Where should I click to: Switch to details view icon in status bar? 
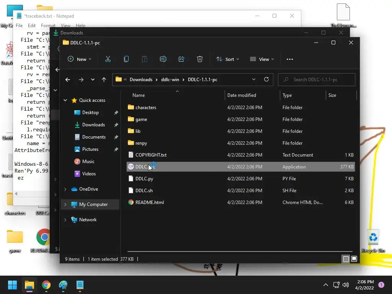[x=346, y=259]
